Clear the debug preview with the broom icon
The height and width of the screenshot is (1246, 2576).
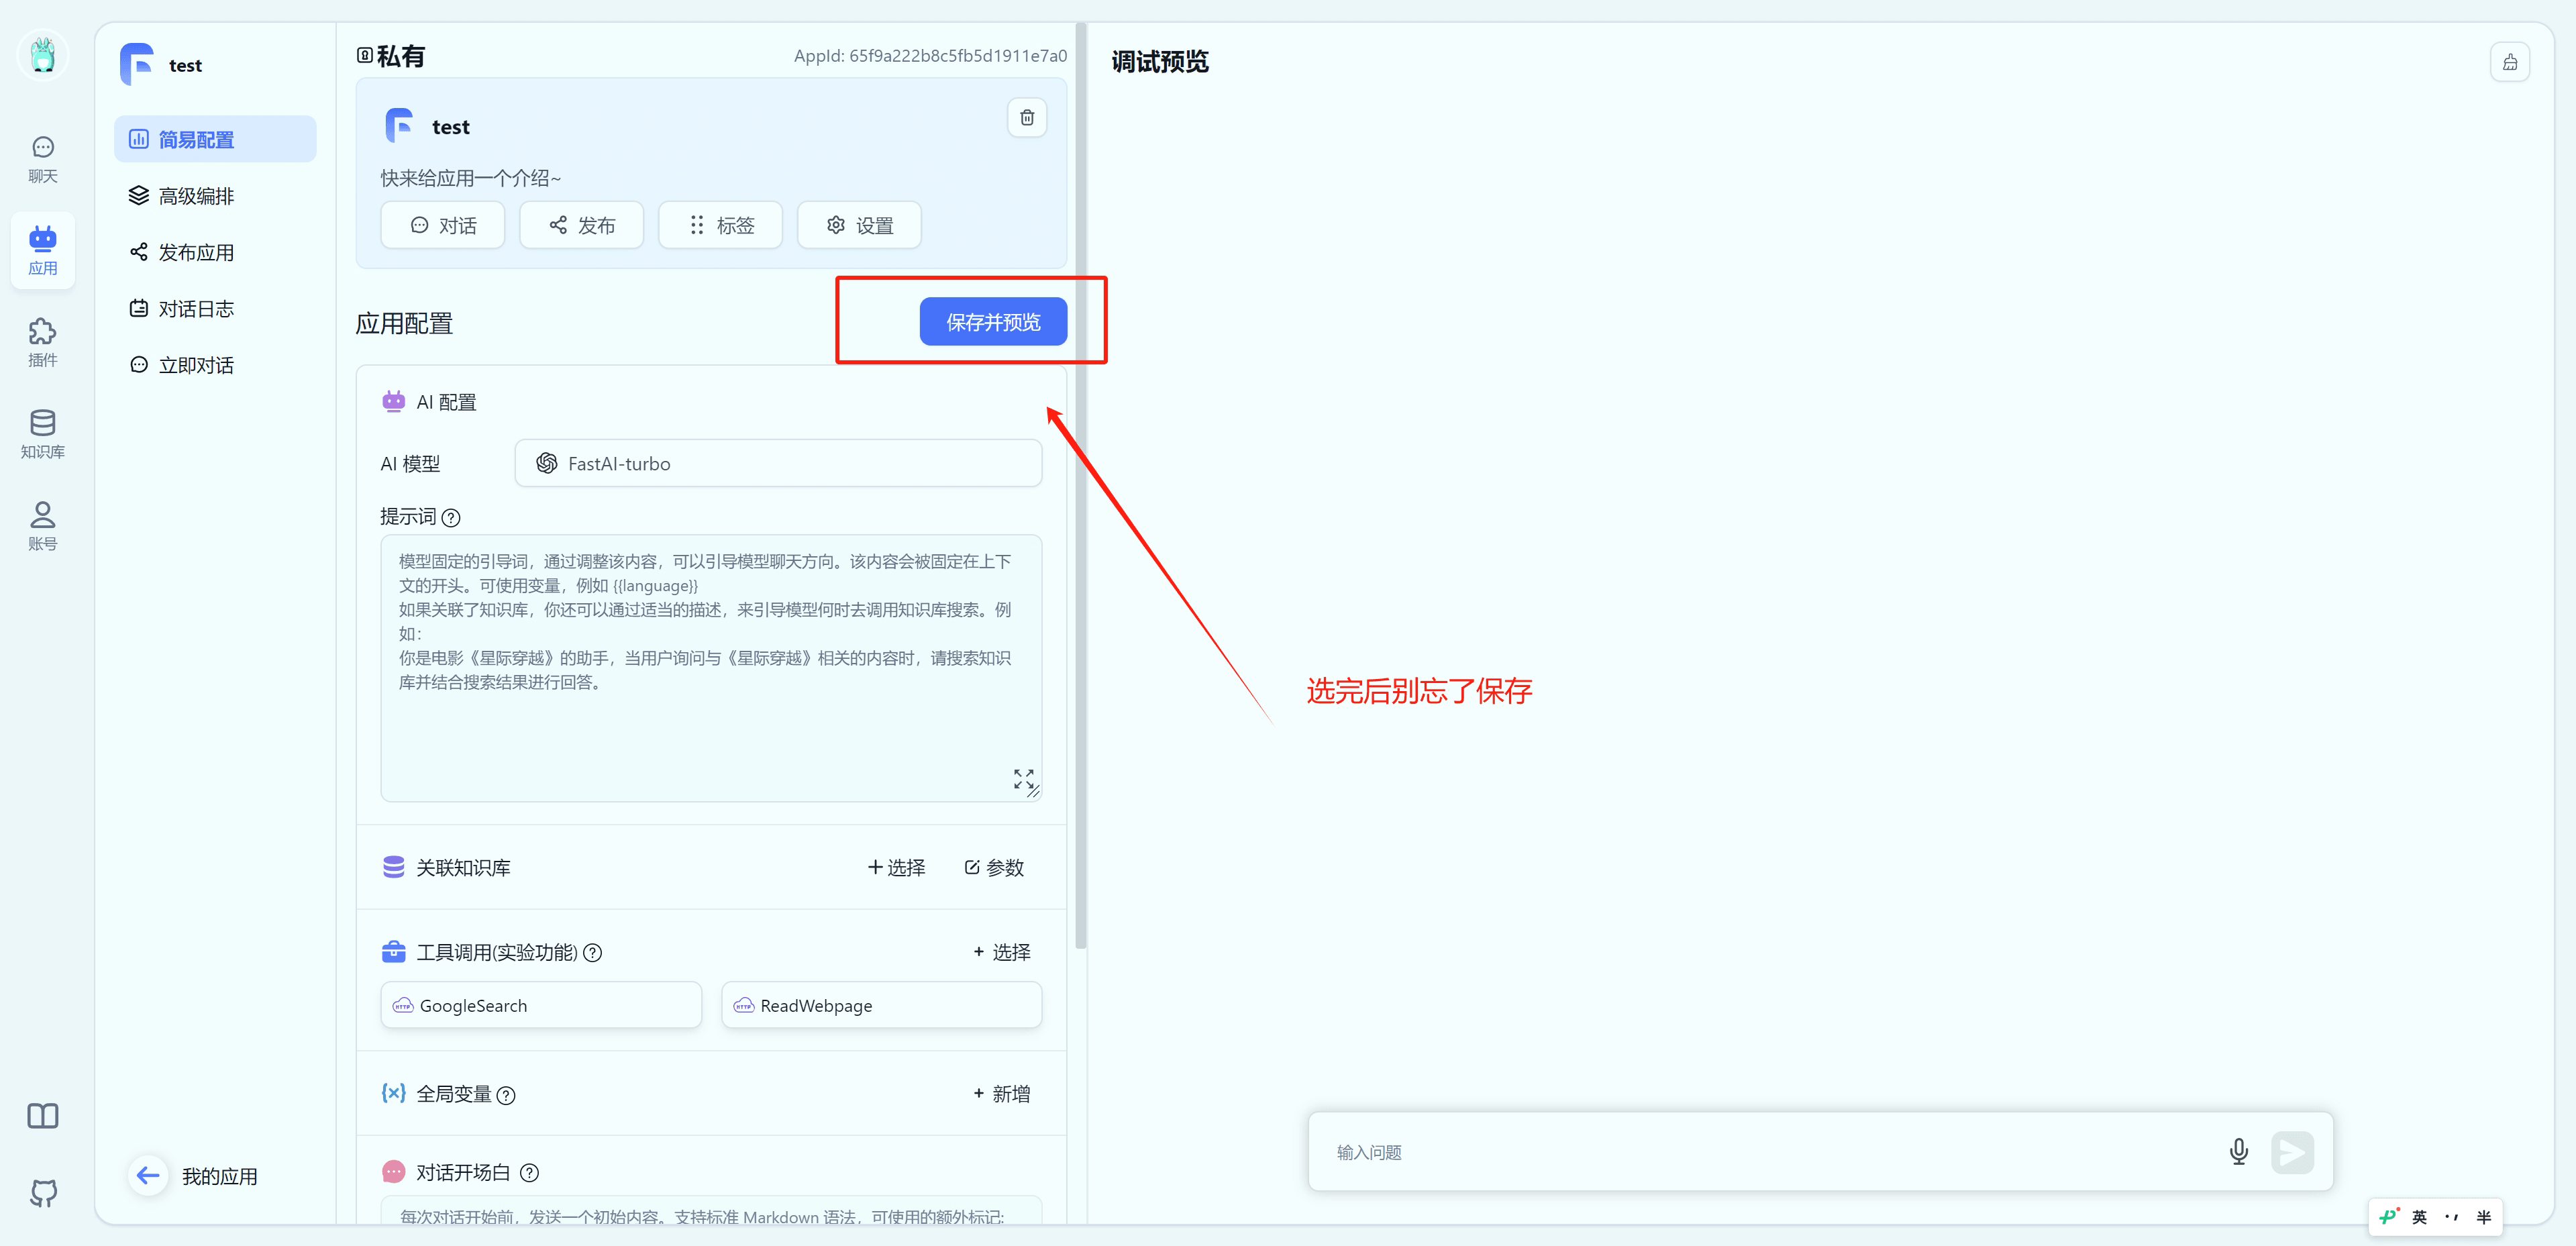click(x=2510, y=61)
